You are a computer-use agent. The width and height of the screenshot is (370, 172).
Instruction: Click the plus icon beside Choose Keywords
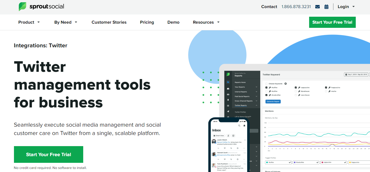point(285,83)
